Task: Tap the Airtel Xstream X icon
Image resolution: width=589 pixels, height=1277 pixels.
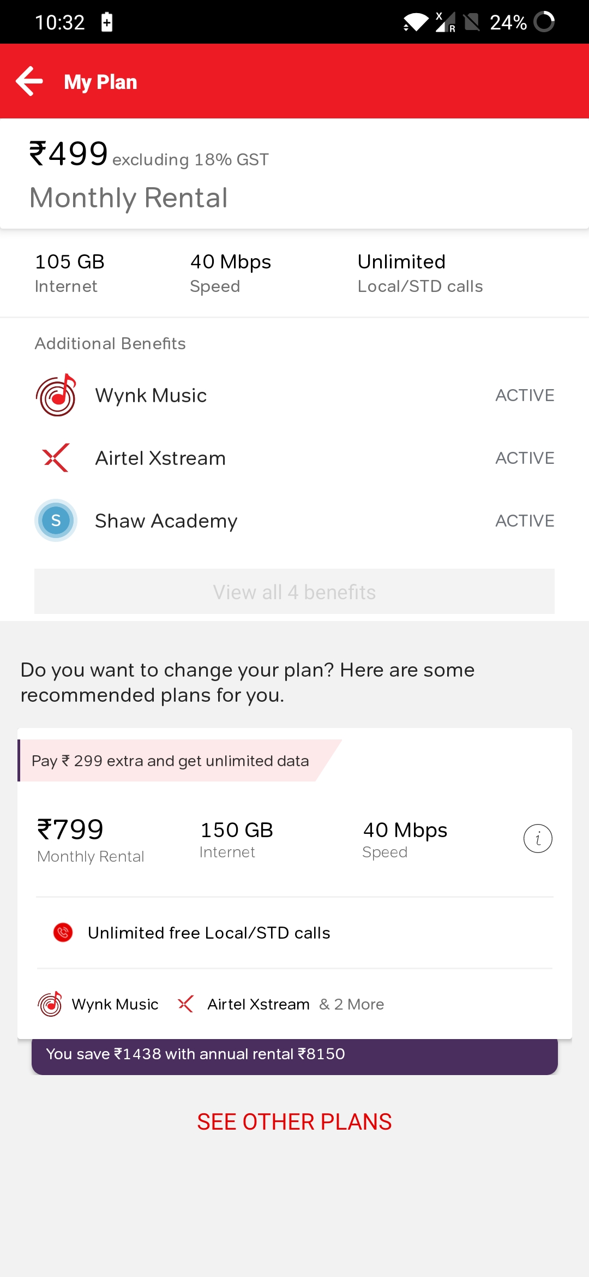Action: click(56, 458)
